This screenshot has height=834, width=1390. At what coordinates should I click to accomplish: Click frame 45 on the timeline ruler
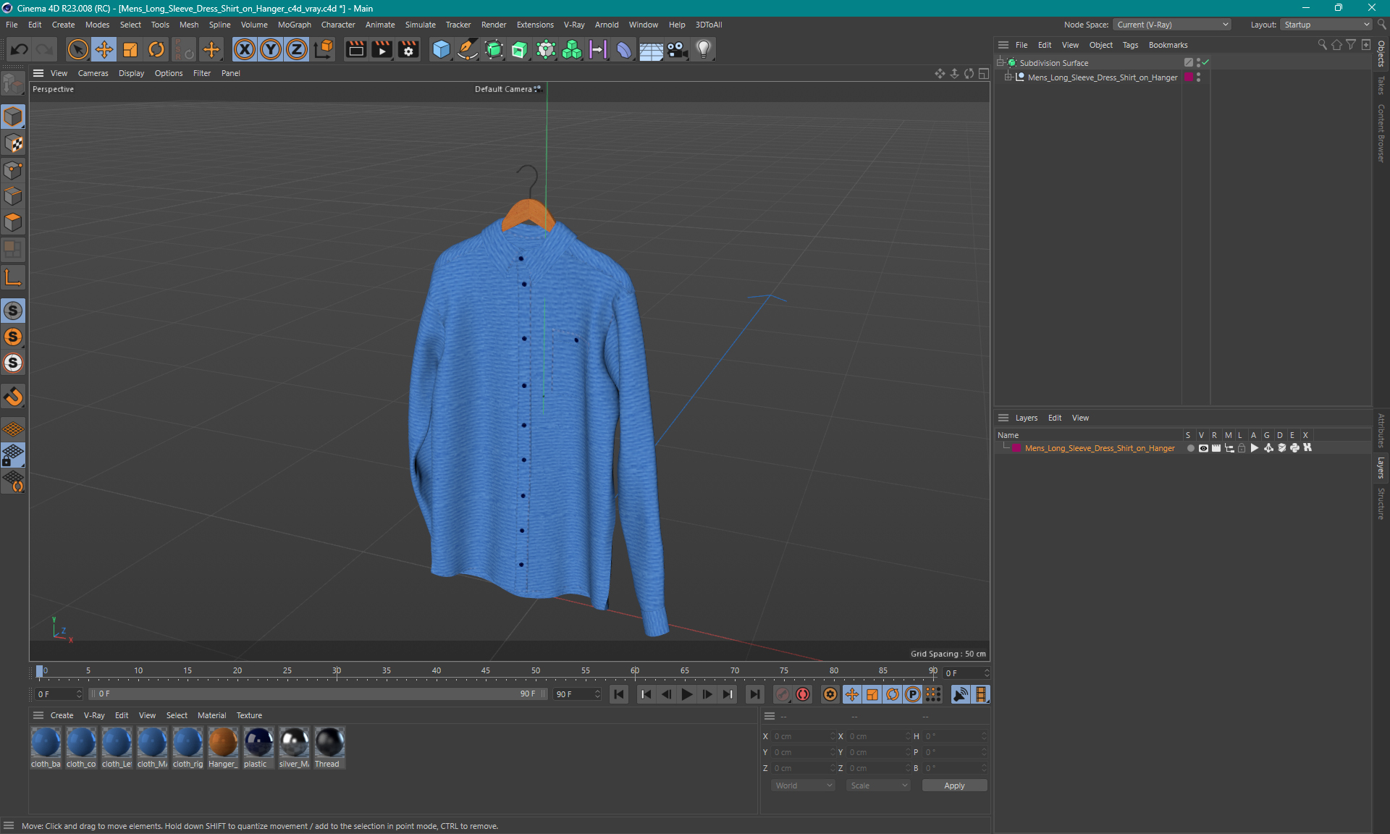[486, 671]
